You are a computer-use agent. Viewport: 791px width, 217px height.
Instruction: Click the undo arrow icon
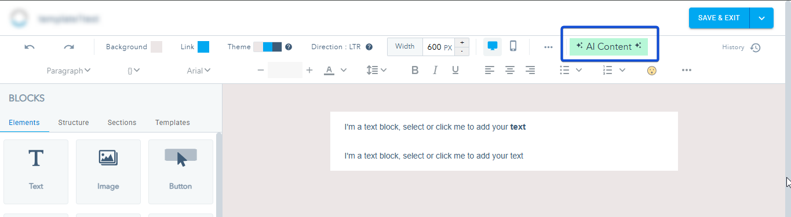click(x=30, y=47)
